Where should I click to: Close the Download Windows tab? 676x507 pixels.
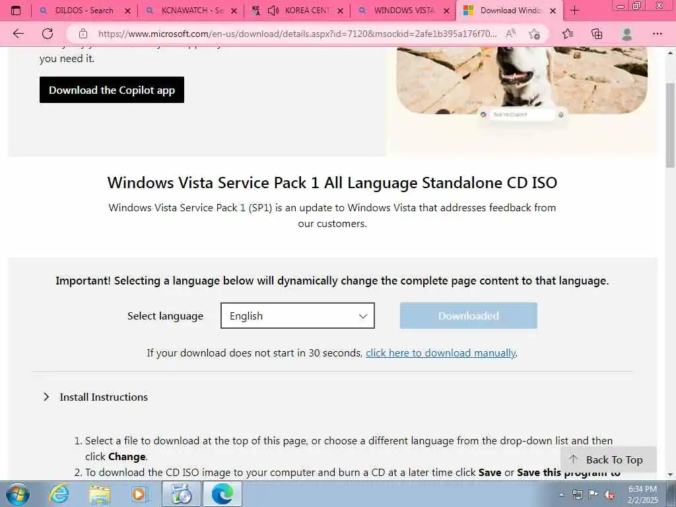coord(553,11)
